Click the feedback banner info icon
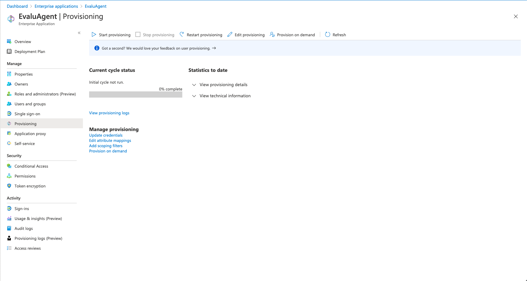The height and width of the screenshot is (281, 527). [97, 48]
